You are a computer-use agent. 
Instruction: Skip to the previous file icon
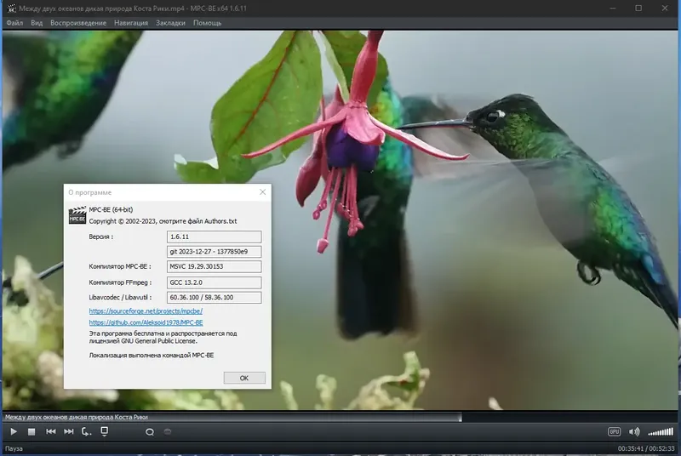[51, 431]
